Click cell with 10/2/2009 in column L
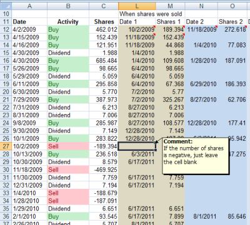250x225 pixels. 137,29
